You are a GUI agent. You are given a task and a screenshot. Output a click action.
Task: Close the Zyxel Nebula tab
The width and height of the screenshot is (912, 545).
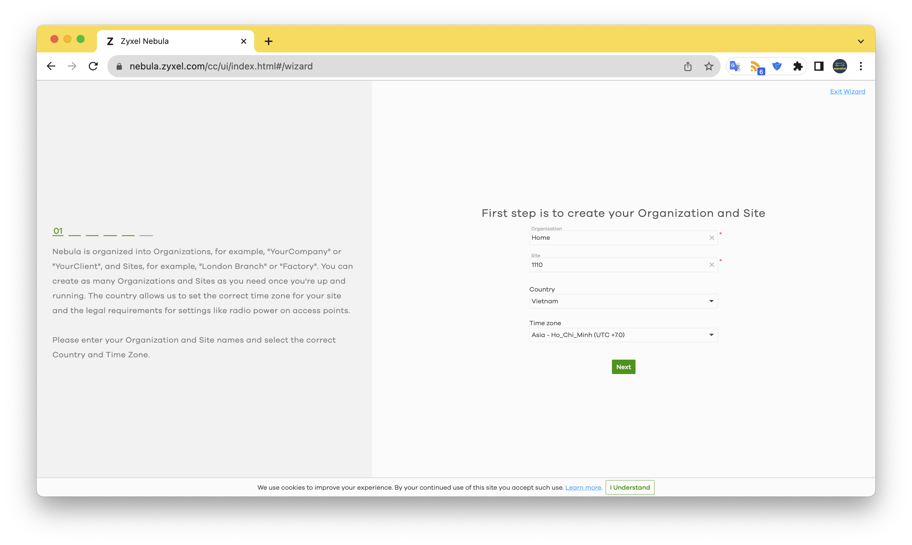pyautogui.click(x=243, y=41)
